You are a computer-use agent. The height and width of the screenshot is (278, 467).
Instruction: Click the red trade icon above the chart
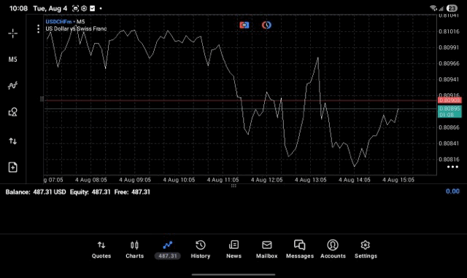(244, 25)
